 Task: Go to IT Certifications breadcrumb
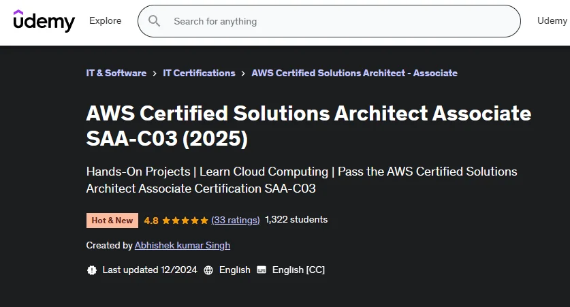pyautogui.click(x=199, y=73)
